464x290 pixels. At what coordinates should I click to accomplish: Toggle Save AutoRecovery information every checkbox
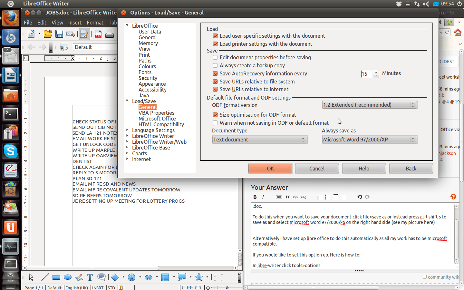click(215, 73)
